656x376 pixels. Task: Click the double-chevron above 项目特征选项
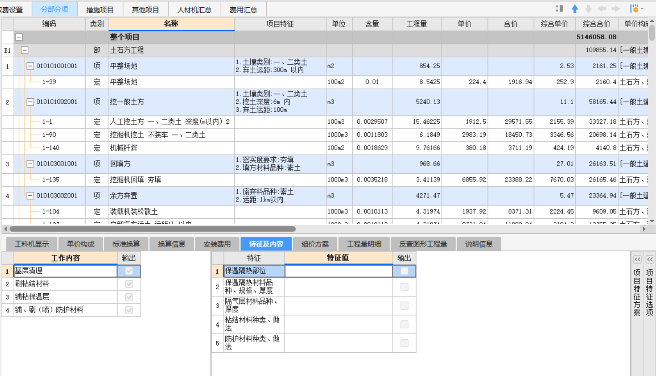coord(650,259)
